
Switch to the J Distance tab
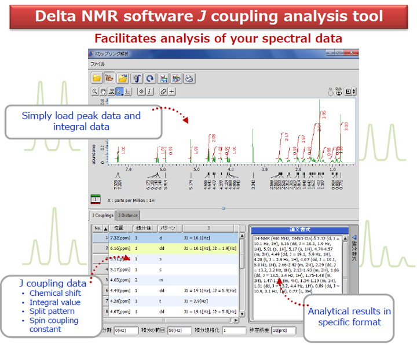point(128,215)
